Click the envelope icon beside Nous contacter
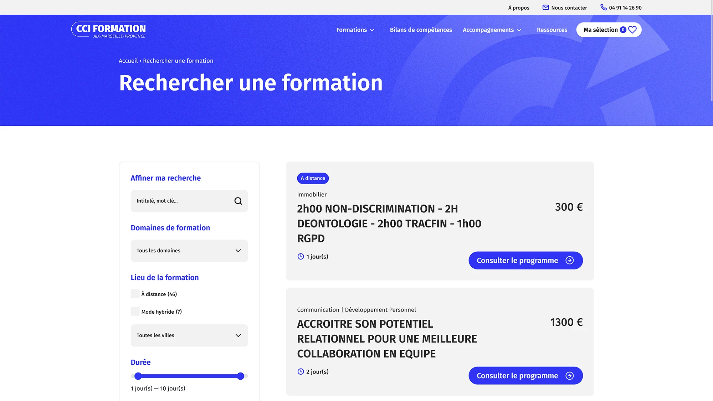 tap(545, 7)
